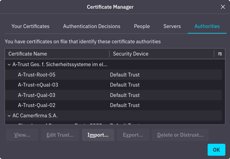The width and height of the screenshot is (230, 159).
Task: Select the People tab
Action: click(142, 26)
